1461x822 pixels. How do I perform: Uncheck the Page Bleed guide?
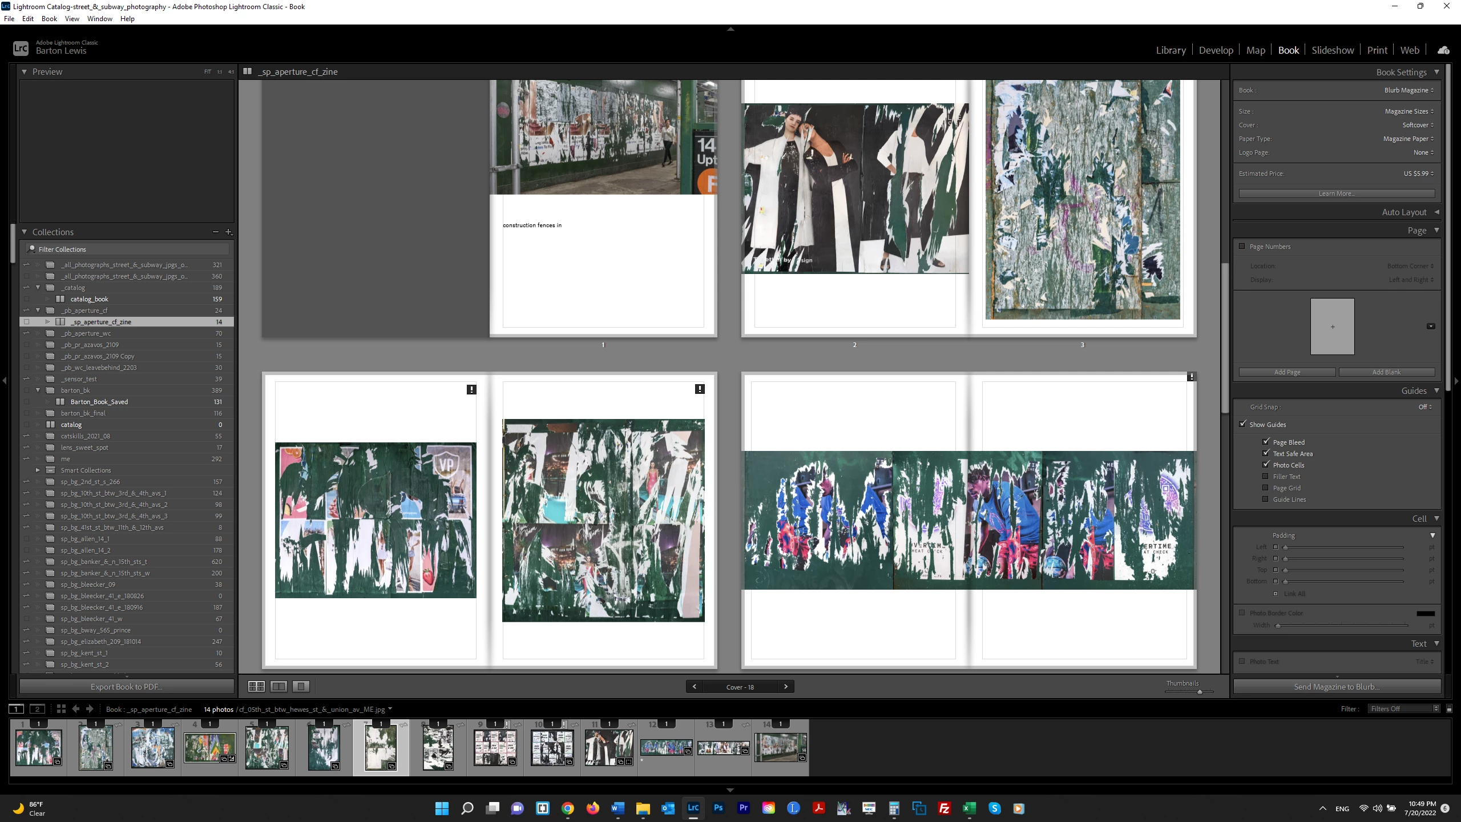(x=1266, y=442)
